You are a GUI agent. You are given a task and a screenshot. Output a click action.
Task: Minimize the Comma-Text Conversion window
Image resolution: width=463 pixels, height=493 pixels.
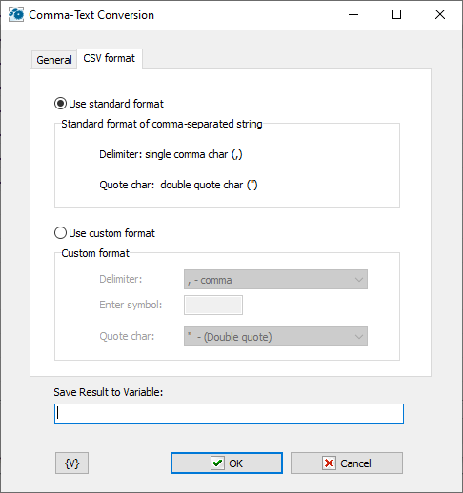(353, 14)
